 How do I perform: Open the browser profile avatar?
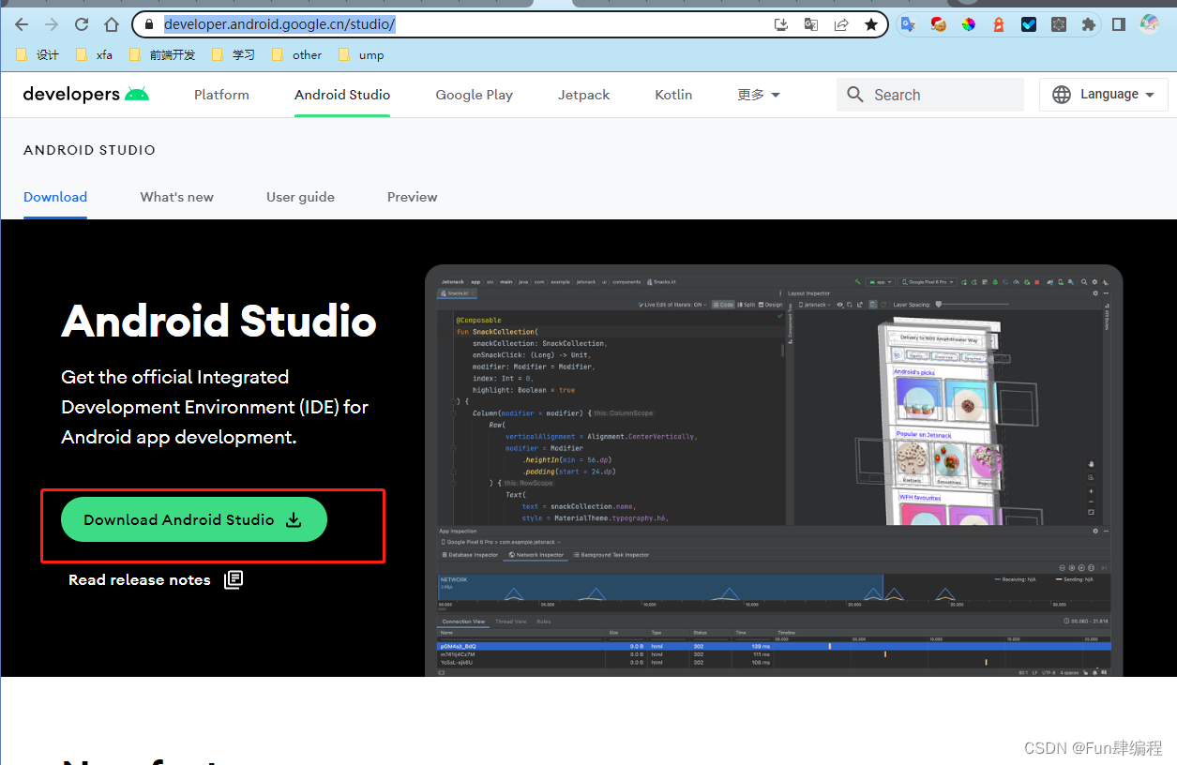1150,24
